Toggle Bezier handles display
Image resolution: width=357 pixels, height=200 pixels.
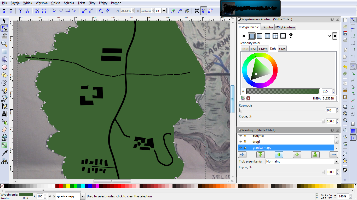[204, 11]
